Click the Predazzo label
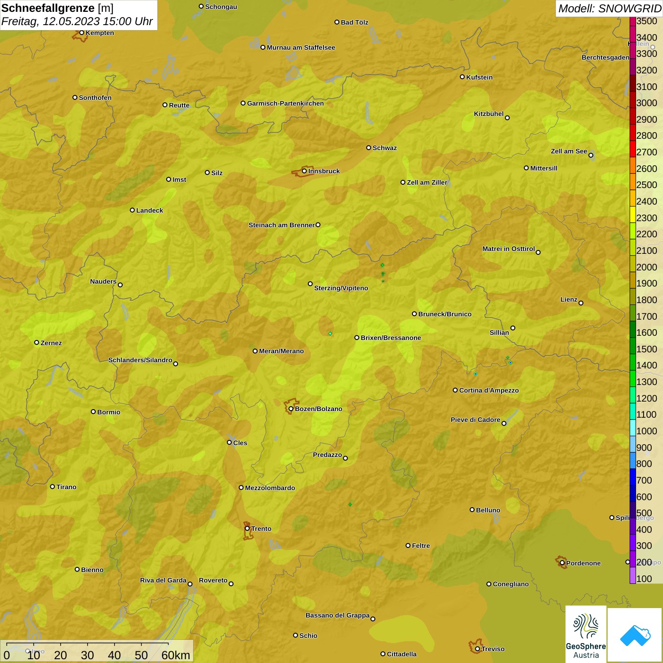The height and width of the screenshot is (663, 663). pos(327,455)
